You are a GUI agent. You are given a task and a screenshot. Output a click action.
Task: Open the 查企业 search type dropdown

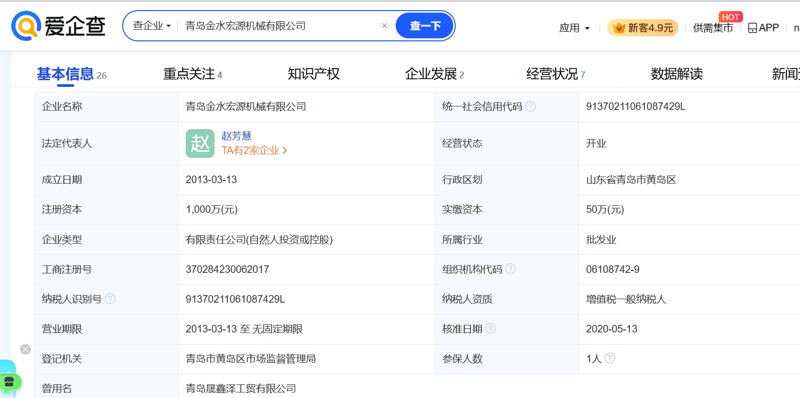152,26
